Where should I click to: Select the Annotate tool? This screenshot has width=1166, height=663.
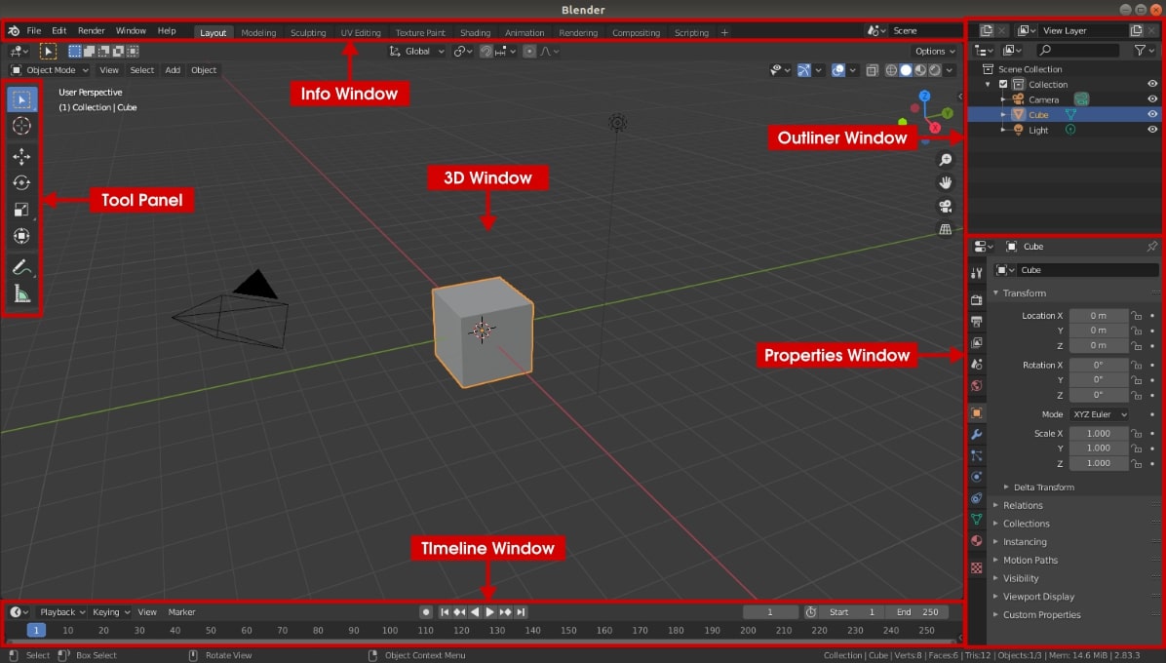(x=21, y=267)
